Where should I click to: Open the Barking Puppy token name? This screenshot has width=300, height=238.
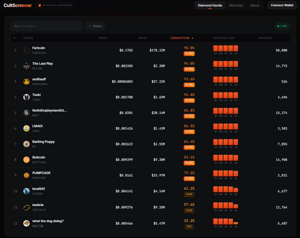[x=43, y=142]
